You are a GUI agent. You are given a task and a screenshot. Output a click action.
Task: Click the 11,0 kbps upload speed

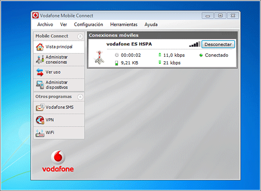[x=174, y=55]
